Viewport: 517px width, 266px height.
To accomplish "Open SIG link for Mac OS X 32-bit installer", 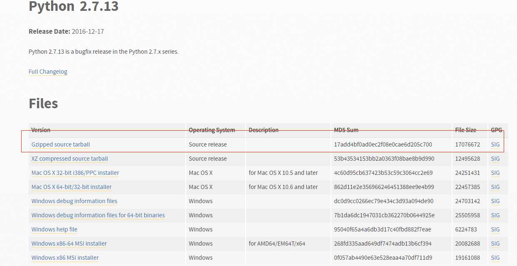I will [x=495, y=173].
